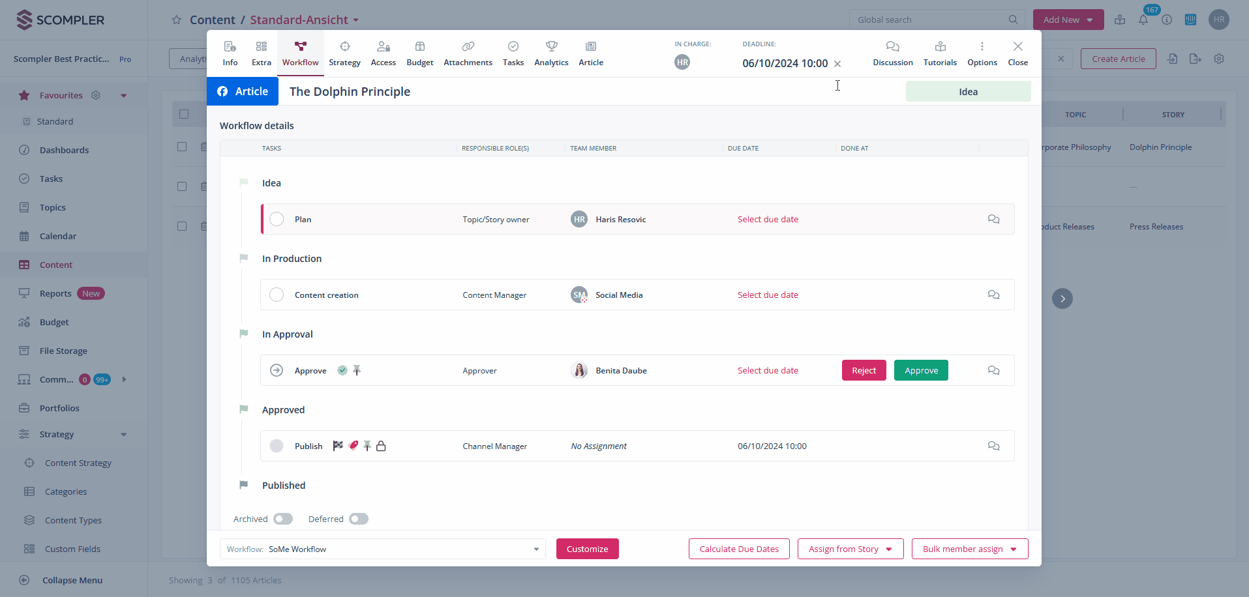This screenshot has height=597, width=1249.
Task: Open the Discussion panel icon
Action: pyautogui.click(x=892, y=47)
